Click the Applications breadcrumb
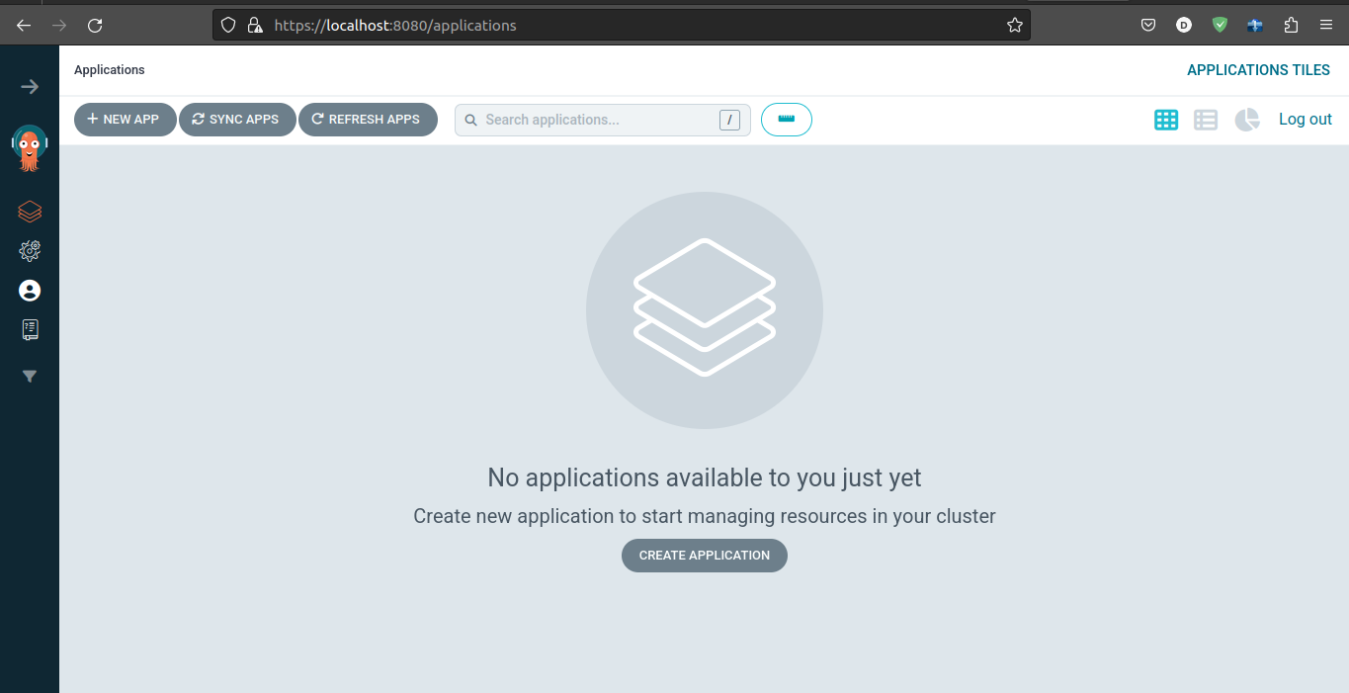The width and height of the screenshot is (1349, 693). pyautogui.click(x=110, y=70)
